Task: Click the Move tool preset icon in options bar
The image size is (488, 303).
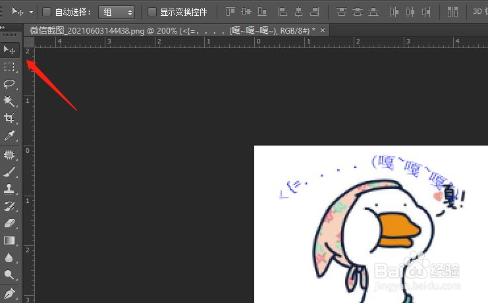Action: coord(17,12)
